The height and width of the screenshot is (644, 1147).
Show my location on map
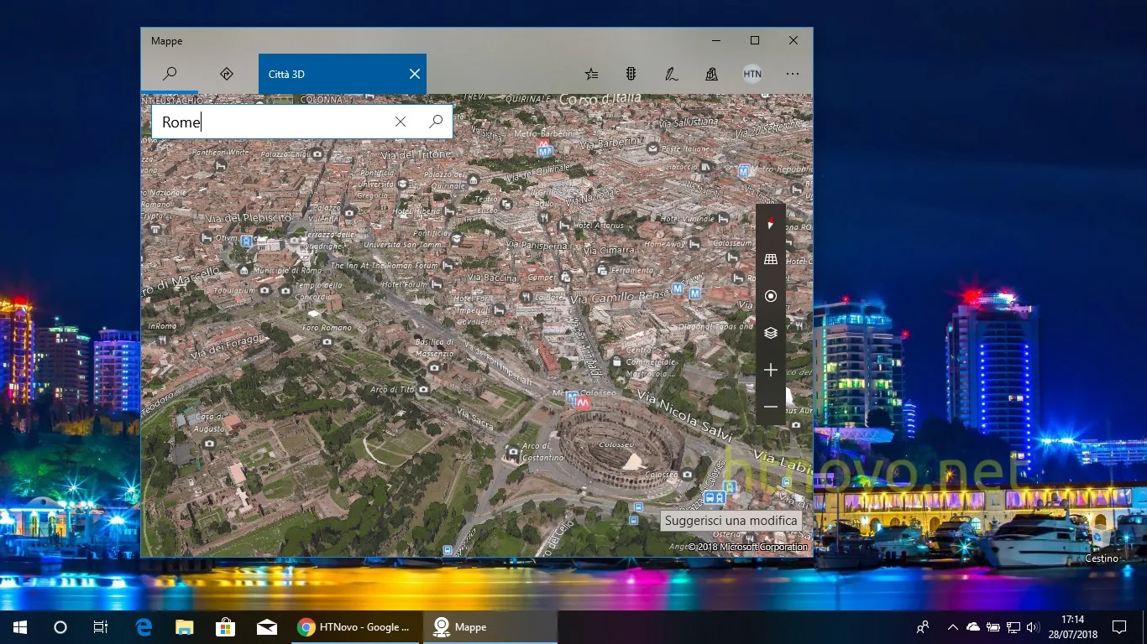click(x=771, y=296)
